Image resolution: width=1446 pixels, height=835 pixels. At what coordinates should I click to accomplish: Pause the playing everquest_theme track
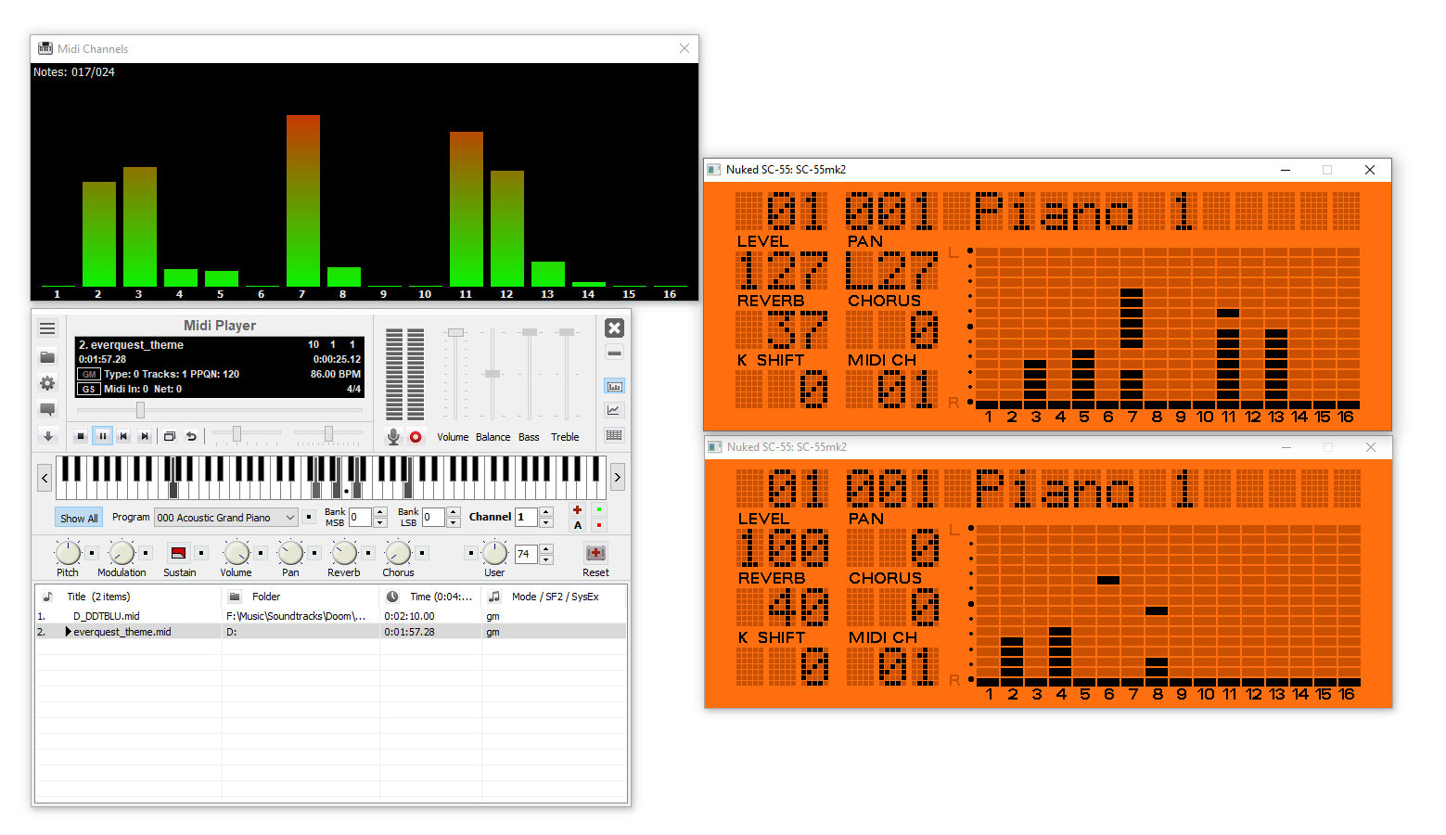[x=103, y=436]
